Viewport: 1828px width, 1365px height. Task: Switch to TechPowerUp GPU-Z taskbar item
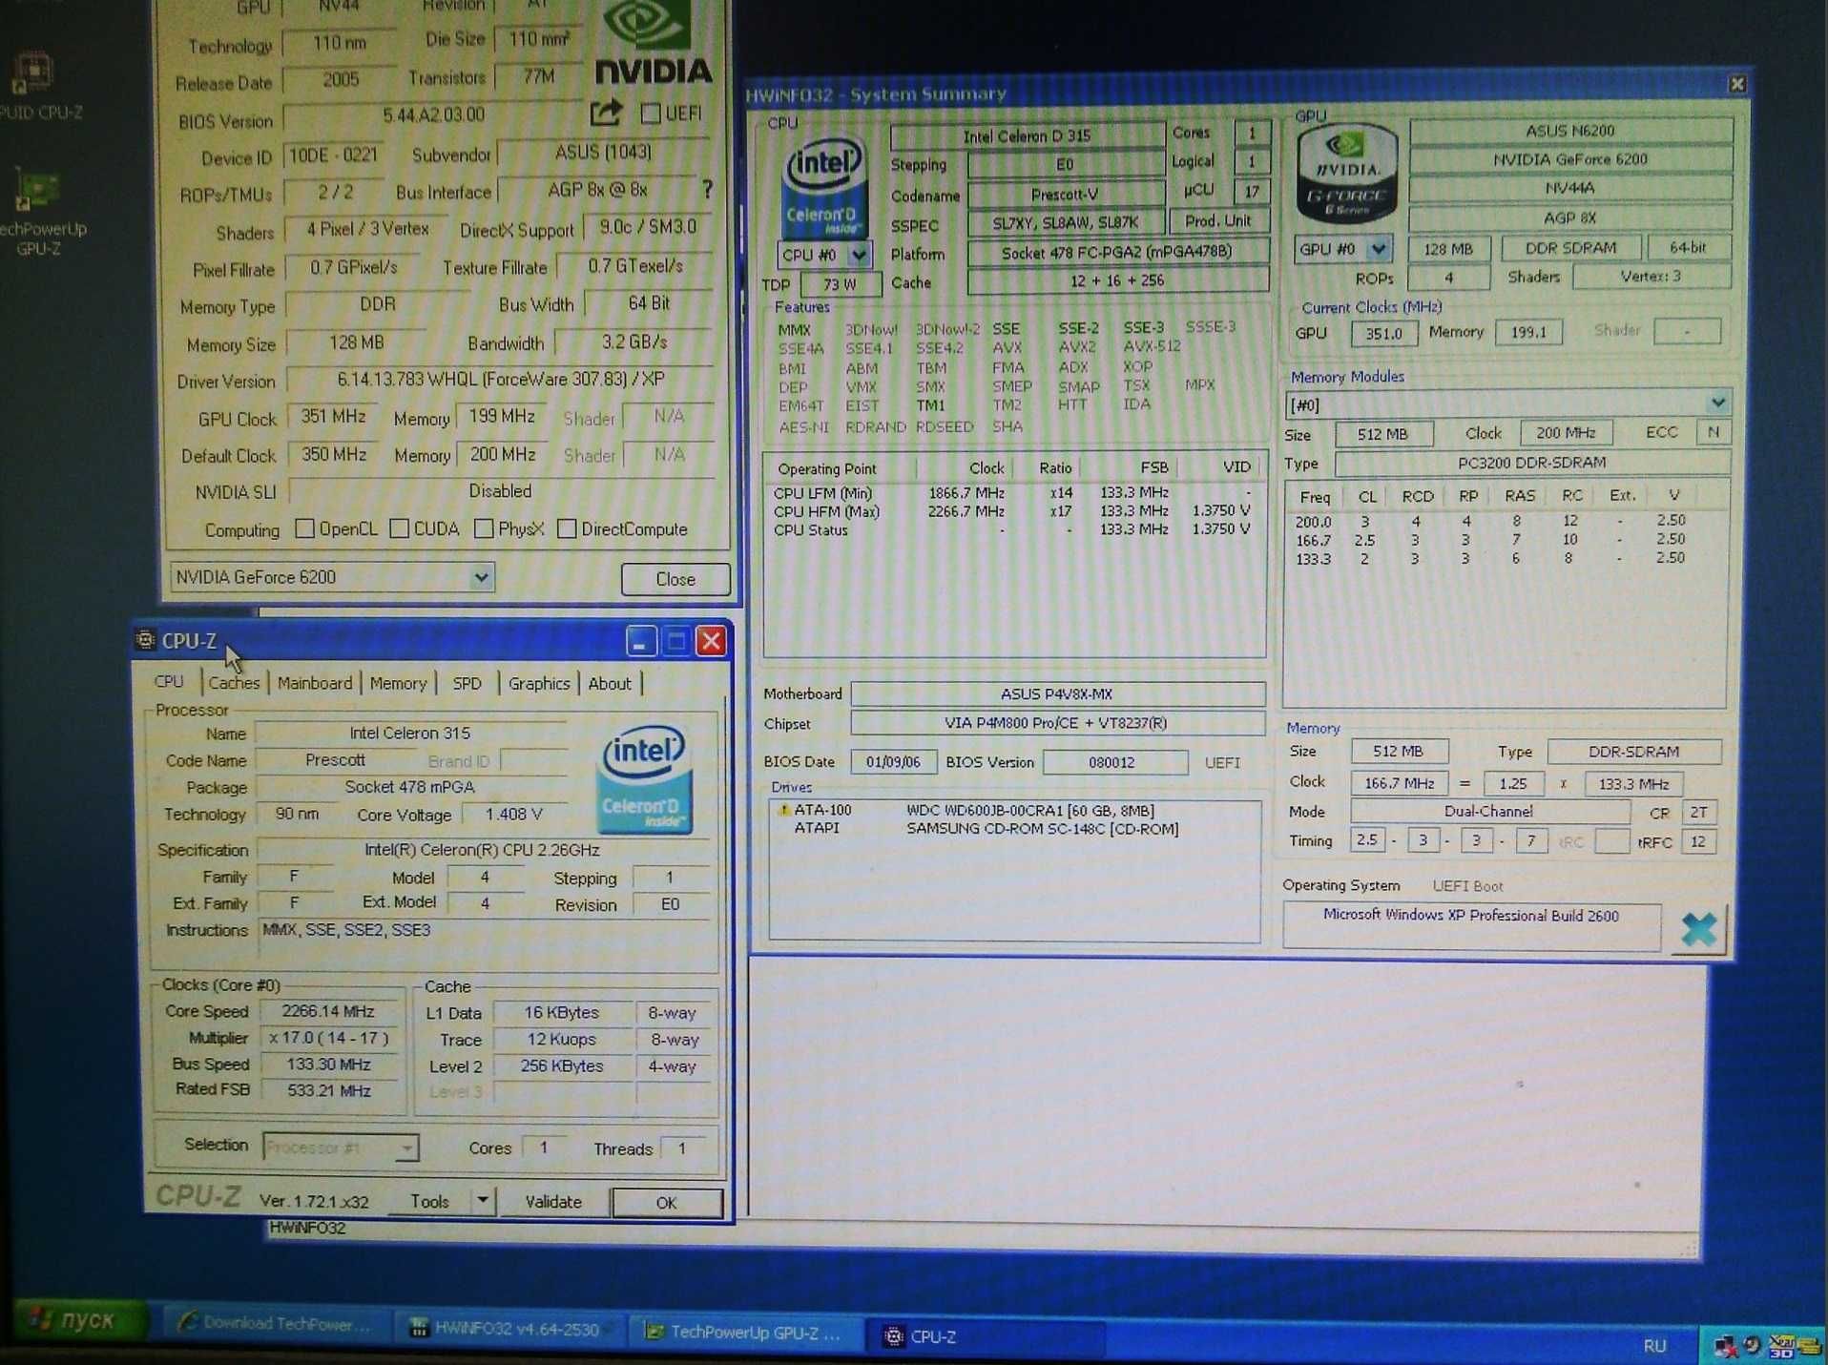[745, 1332]
